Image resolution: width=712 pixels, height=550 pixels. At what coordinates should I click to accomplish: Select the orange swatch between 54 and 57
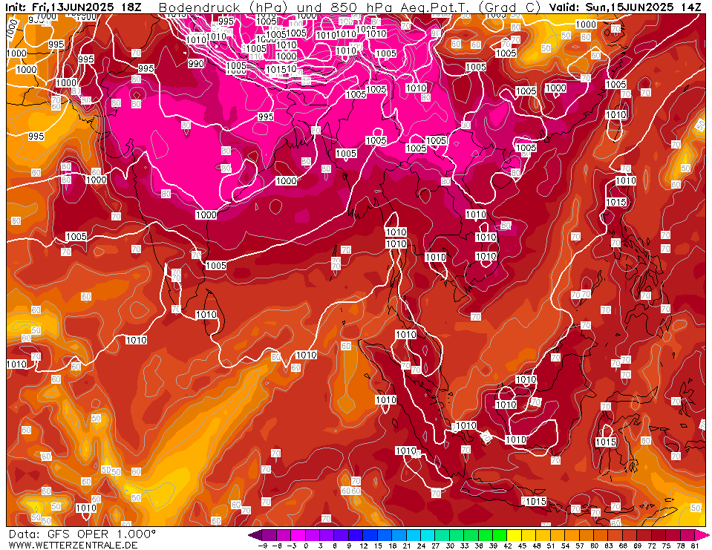(x=572, y=534)
